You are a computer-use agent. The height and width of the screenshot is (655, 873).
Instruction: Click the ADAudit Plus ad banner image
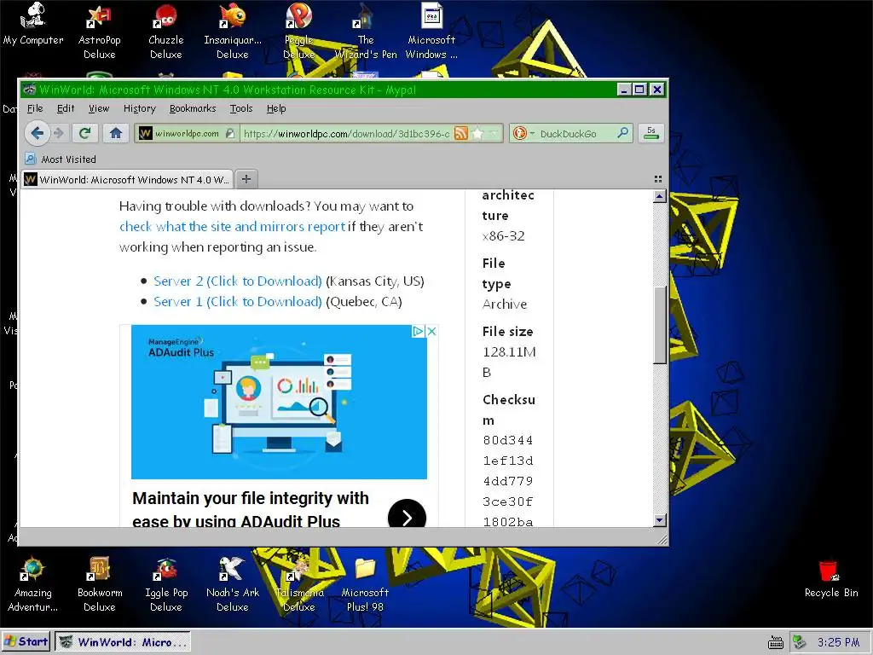279,402
